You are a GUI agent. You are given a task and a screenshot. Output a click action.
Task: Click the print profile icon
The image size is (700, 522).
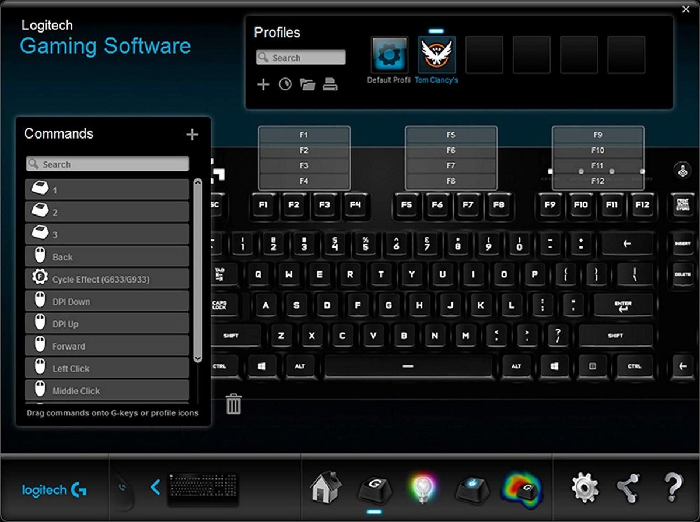click(330, 84)
